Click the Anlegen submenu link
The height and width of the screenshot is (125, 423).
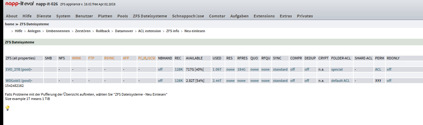pos(34,31)
